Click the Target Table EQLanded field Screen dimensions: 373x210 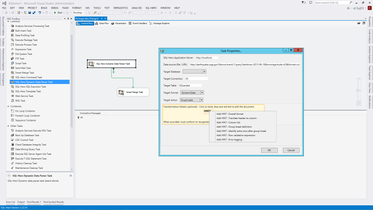(190, 86)
